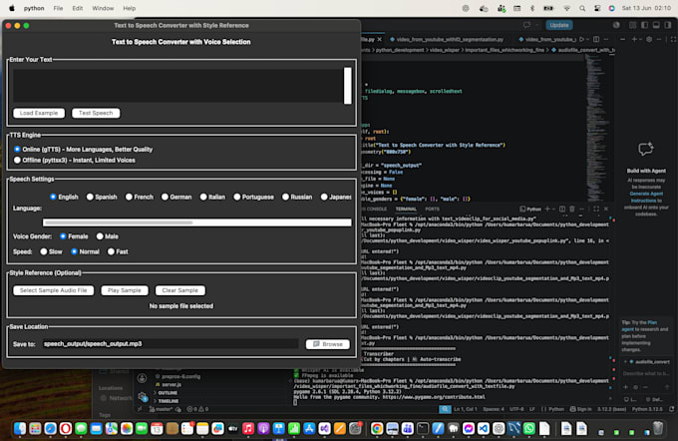
Task: Focus the Enter Your Text area
Action: (177, 85)
